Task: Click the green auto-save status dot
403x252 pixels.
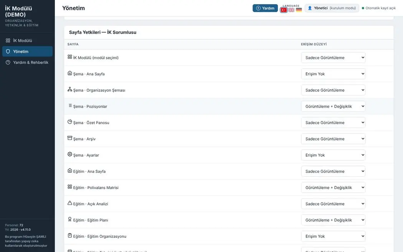Action: pyautogui.click(x=363, y=8)
